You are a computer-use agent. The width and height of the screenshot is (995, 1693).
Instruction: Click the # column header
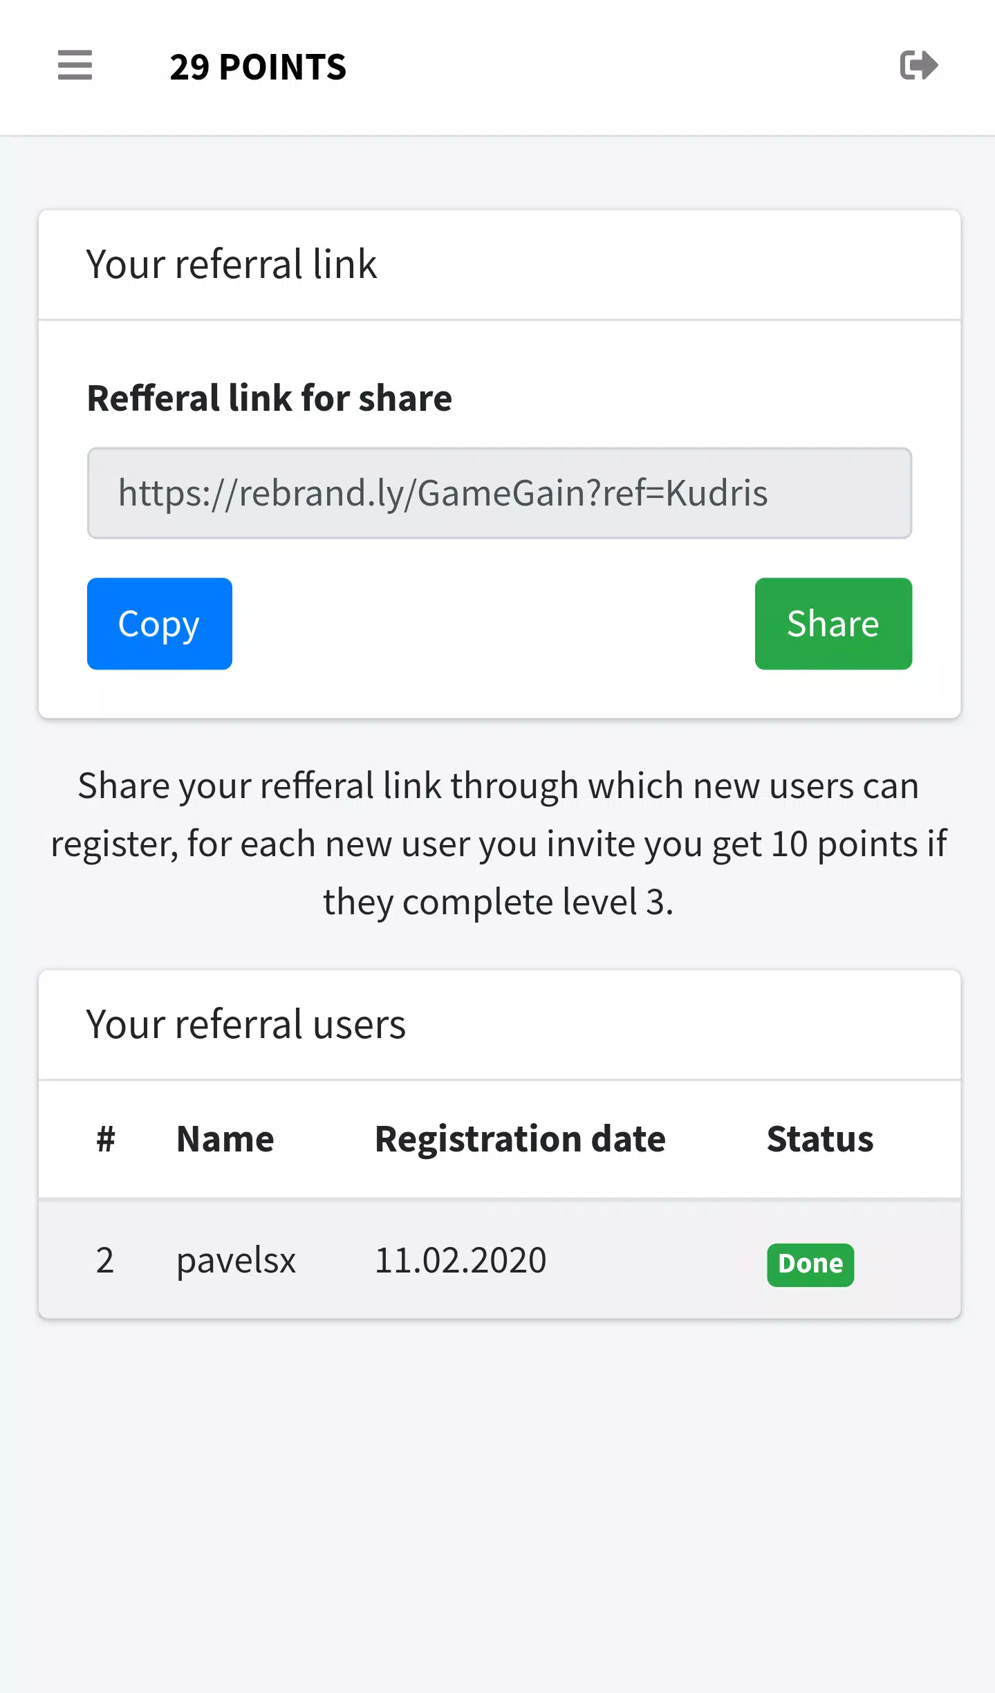point(105,1139)
